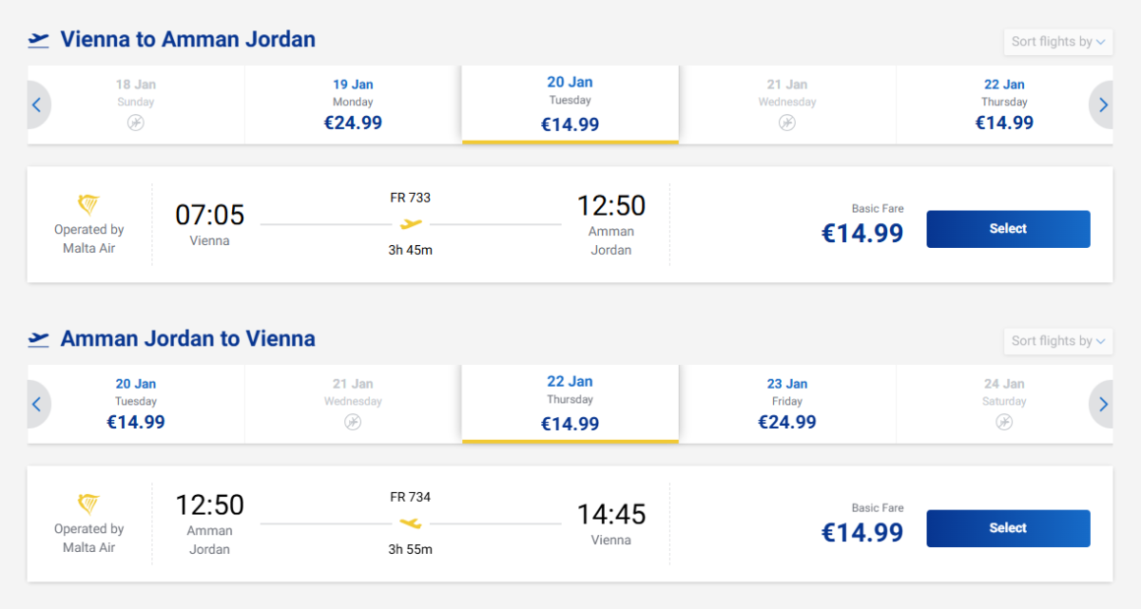Show later outbound dates with right arrow

tap(1103, 105)
